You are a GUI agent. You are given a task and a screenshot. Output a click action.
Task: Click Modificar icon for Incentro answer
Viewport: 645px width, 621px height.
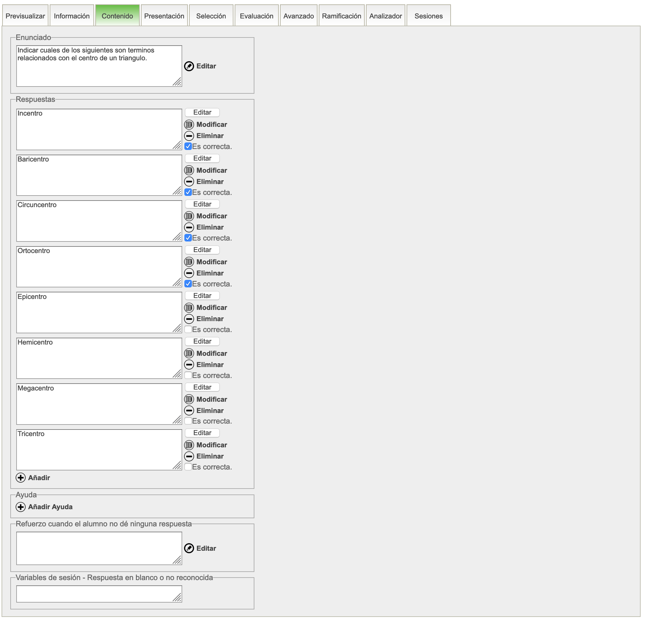[x=189, y=124]
